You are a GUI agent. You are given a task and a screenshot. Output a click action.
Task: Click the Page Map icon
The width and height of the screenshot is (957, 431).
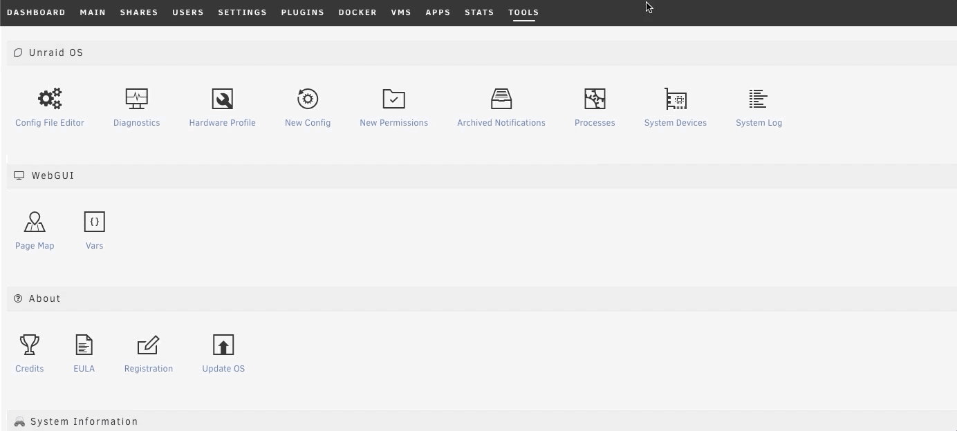[x=35, y=222]
